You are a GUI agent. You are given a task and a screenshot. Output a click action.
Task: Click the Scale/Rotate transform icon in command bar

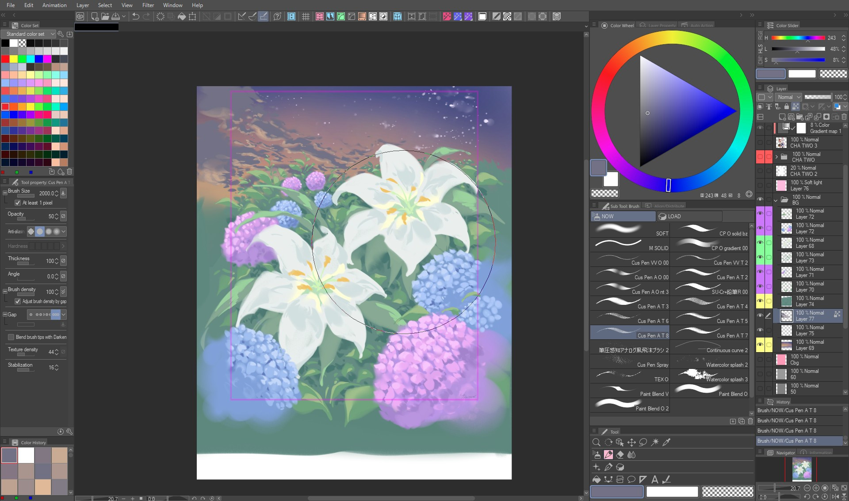pyautogui.click(x=192, y=16)
